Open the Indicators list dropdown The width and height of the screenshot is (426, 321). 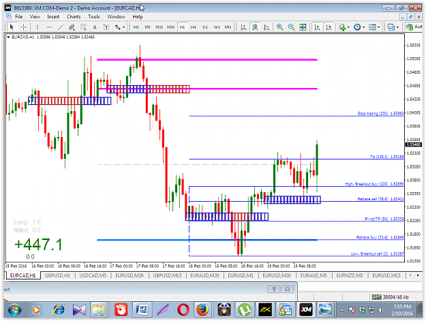[344, 27]
